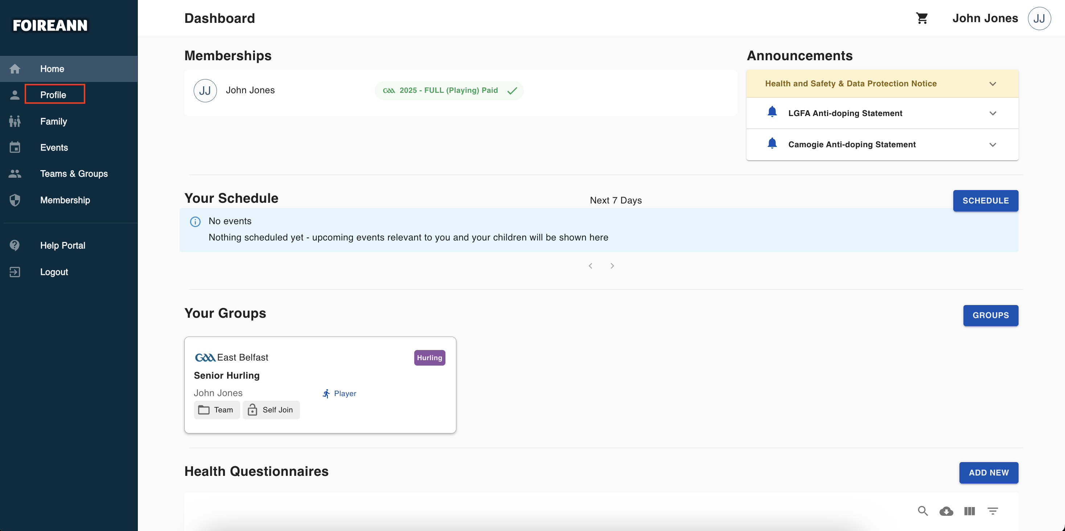Click the info icon next to No events
The height and width of the screenshot is (531, 1065).
click(x=195, y=222)
